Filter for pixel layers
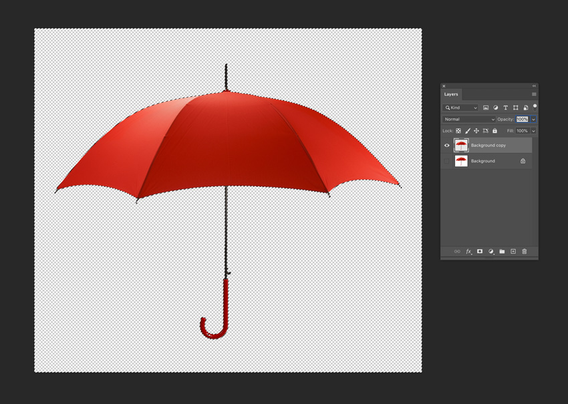568x404 pixels. click(486, 108)
